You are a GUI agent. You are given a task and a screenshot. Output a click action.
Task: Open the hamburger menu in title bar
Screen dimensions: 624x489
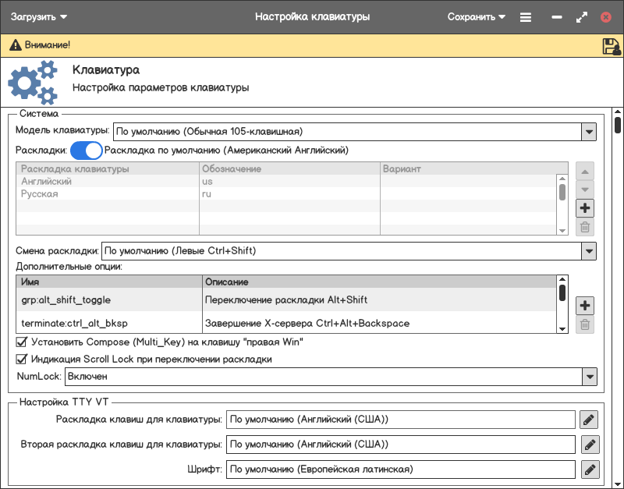tap(526, 16)
